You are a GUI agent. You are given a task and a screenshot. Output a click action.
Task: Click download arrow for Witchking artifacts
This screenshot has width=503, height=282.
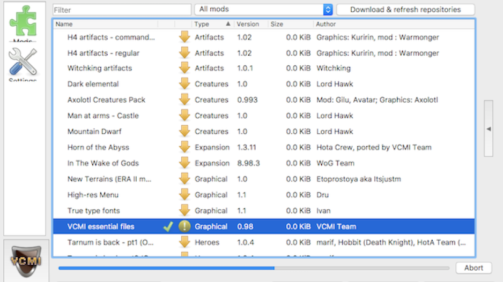pos(184,68)
